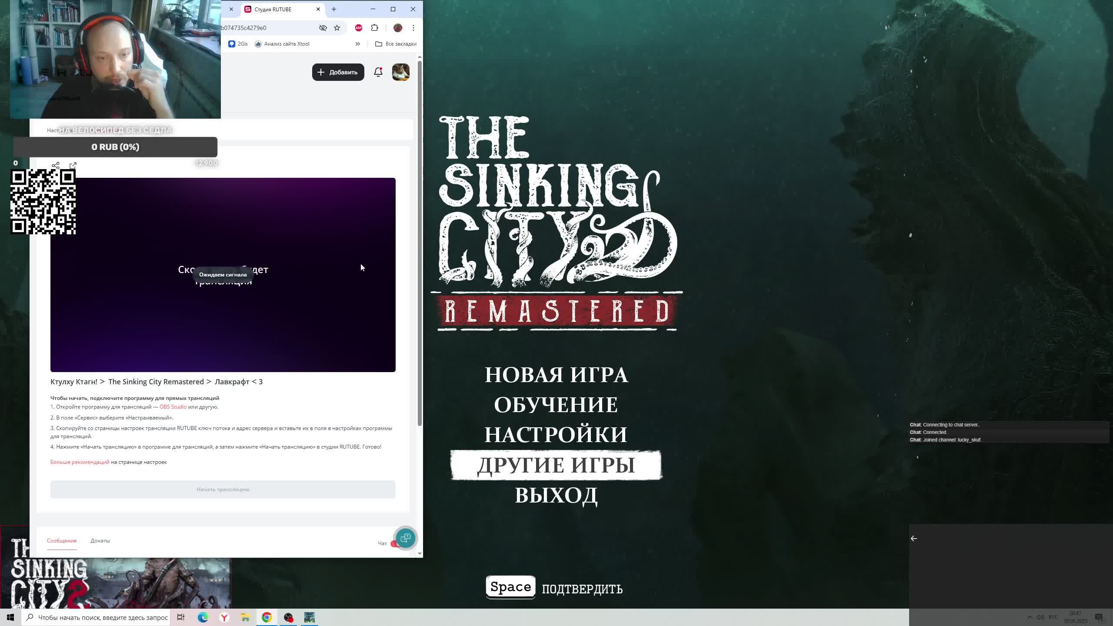1113x626 pixels.
Task: Switch to OBS Studio on the taskbar
Action: [x=288, y=617]
